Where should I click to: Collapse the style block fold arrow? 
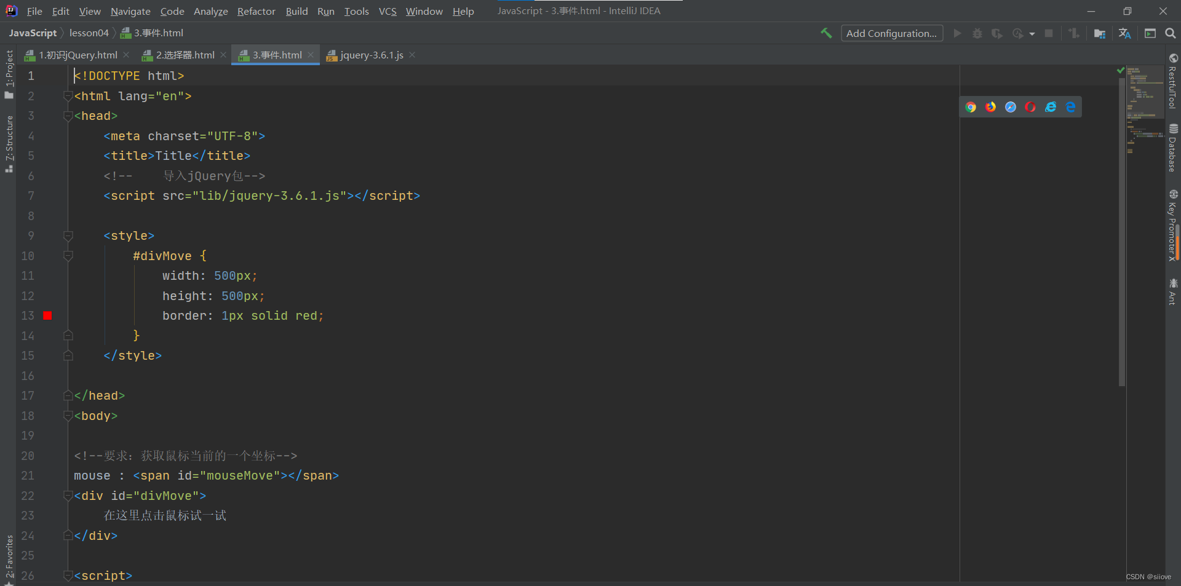point(68,236)
